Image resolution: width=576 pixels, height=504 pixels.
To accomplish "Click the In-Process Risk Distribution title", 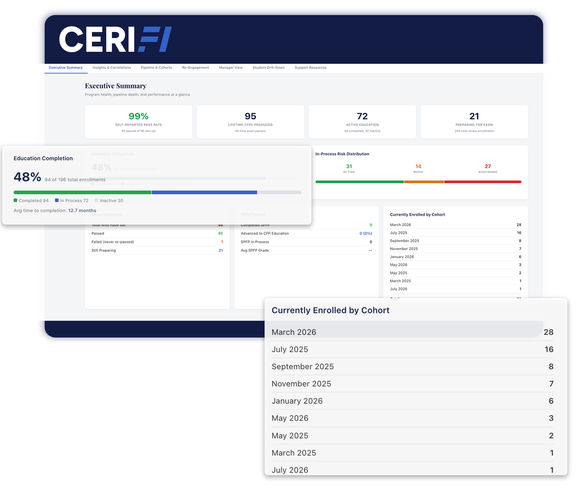I will tap(342, 154).
